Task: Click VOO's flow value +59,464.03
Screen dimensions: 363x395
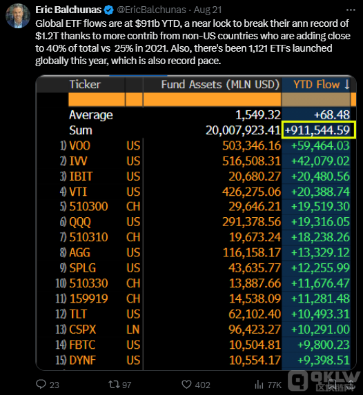Action: point(320,146)
